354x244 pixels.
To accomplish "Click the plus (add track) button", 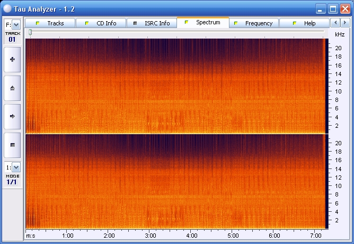I will [12, 60].
